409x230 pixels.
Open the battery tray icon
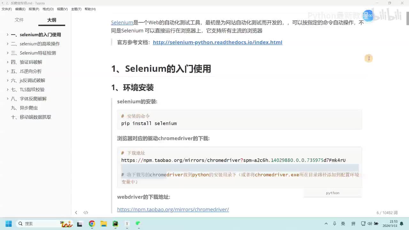pyautogui.click(x=376, y=224)
